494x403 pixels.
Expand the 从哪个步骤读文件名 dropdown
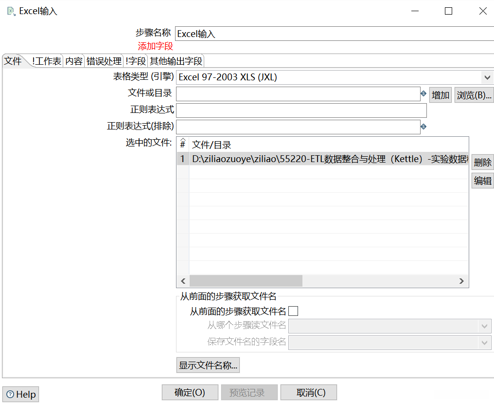(485, 326)
